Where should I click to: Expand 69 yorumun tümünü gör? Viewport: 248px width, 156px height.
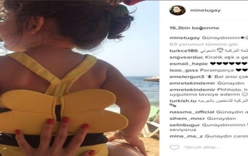point(204,44)
